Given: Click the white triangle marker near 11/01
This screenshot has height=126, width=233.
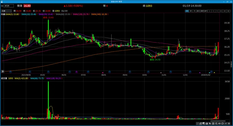Looking at the screenshot, I should (161, 73).
